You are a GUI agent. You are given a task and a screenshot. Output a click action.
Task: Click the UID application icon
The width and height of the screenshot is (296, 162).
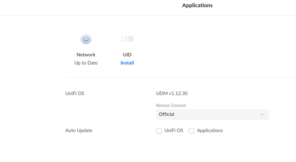127,39
